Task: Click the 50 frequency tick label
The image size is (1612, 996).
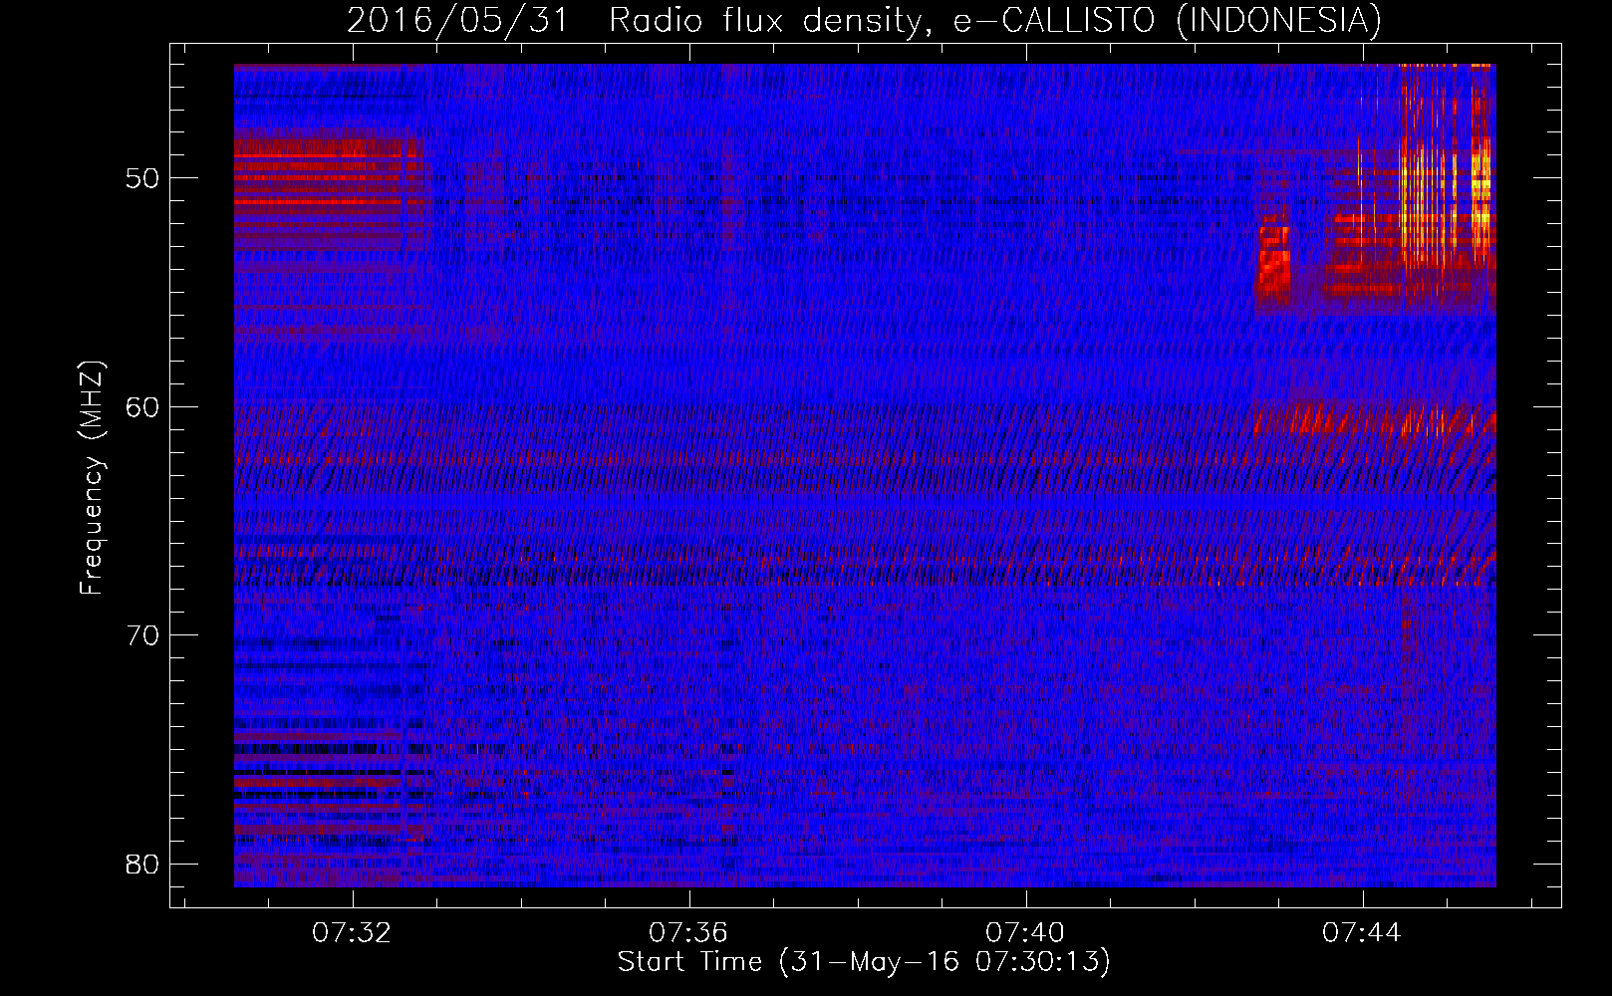Action: [143, 179]
